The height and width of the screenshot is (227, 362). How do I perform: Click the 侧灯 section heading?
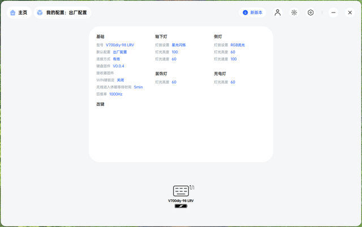point(218,37)
